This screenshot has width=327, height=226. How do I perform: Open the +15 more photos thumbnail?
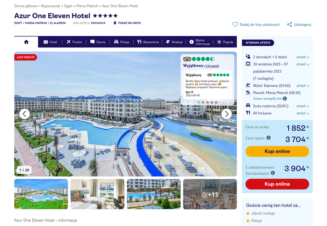tap(210, 194)
